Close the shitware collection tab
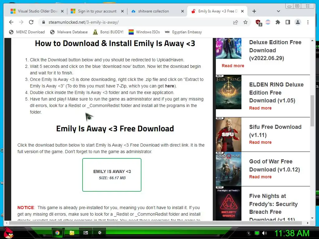 coord(183,11)
